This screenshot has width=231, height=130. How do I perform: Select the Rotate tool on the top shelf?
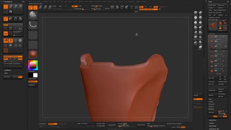(x=50, y=7)
